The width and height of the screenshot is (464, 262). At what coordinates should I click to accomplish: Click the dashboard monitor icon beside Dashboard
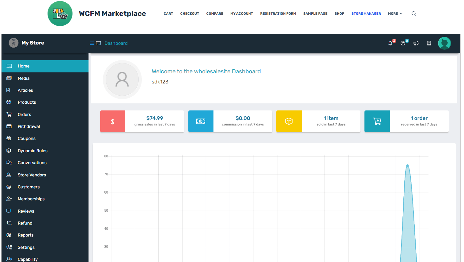[99, 43]
